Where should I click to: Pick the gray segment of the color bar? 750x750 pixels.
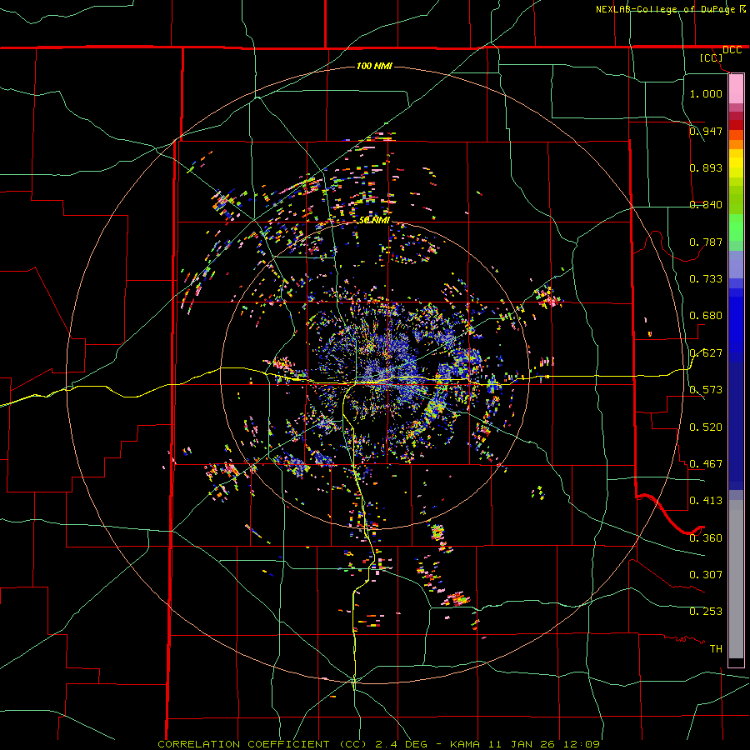[736, 579]
